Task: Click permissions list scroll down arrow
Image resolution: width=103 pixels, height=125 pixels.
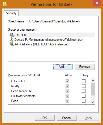Action: 93,102
